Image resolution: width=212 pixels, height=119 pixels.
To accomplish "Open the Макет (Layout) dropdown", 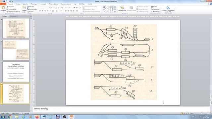I will point(30,7).
